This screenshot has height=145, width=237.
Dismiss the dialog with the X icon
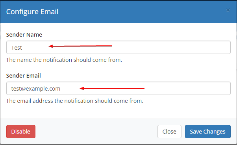point(228,10)
